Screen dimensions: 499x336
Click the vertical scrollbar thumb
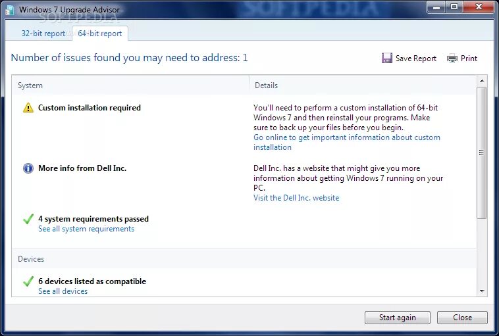(482, 153)
